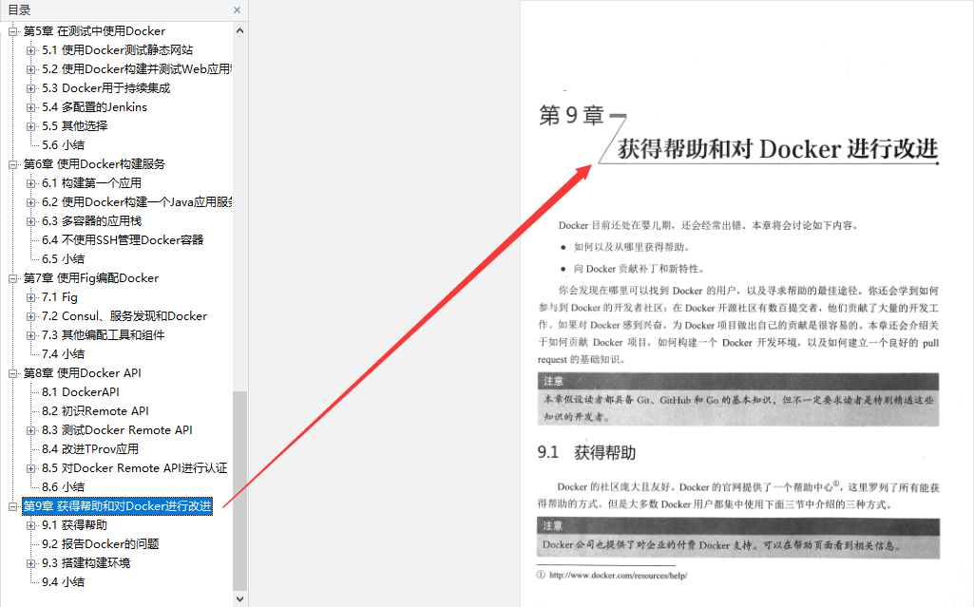The width and height of the screenshot is (974, 607).
Task: Jump to bookmark 7.1 Fig
Action: [60, 298]
